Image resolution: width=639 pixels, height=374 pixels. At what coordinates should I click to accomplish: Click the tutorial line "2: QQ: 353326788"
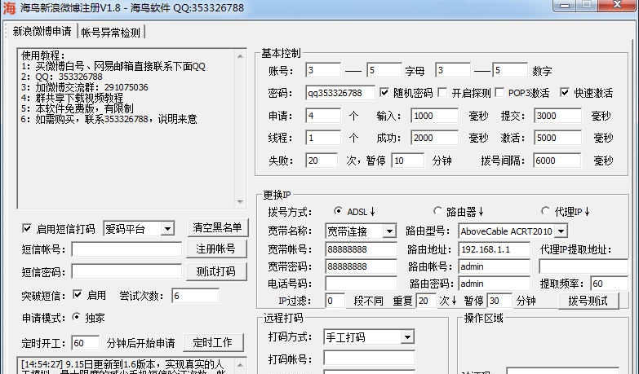61,77
